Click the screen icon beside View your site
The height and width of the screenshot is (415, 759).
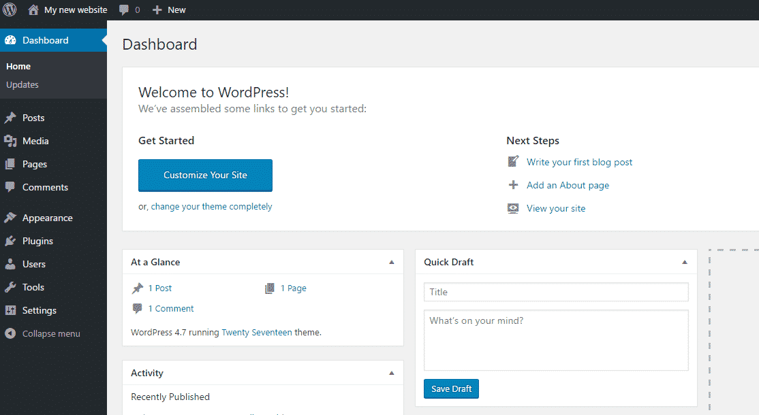513,208
